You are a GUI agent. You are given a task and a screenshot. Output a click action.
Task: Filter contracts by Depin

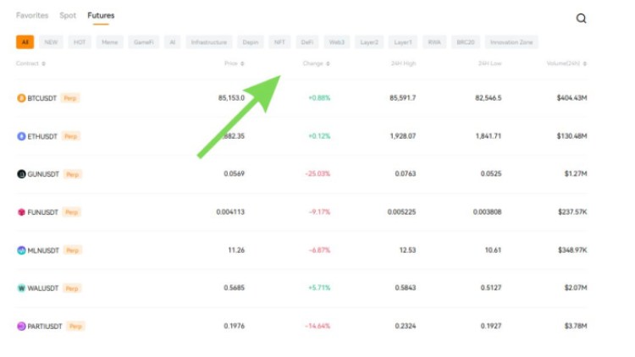[251, 42]
